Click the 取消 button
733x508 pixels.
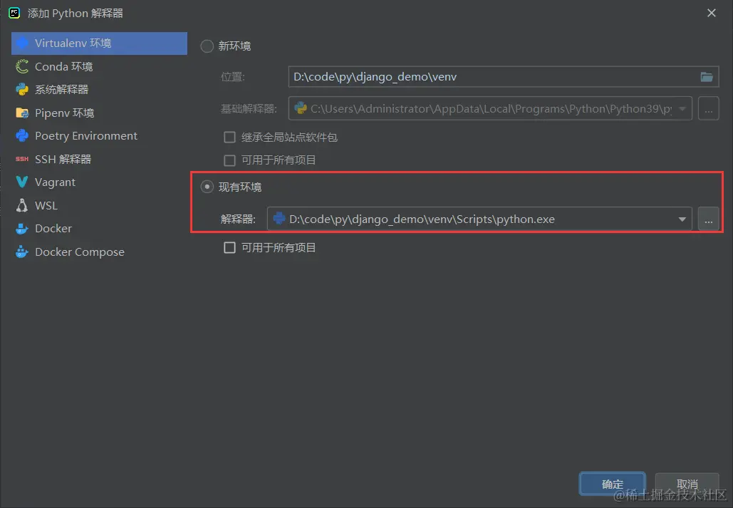click(x=687, y=484)
